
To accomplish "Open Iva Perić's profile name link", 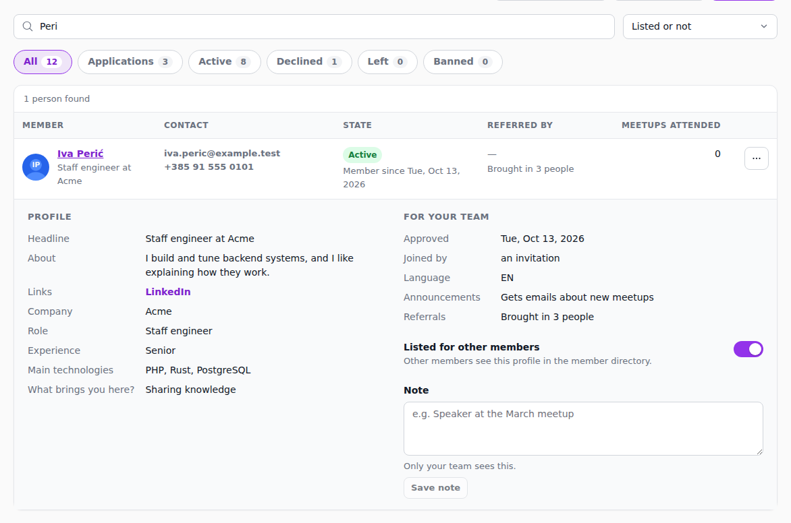I will pos(80,154).
